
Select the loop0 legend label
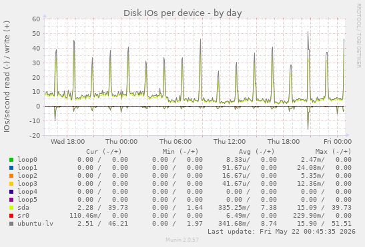(x=27, y=160)
